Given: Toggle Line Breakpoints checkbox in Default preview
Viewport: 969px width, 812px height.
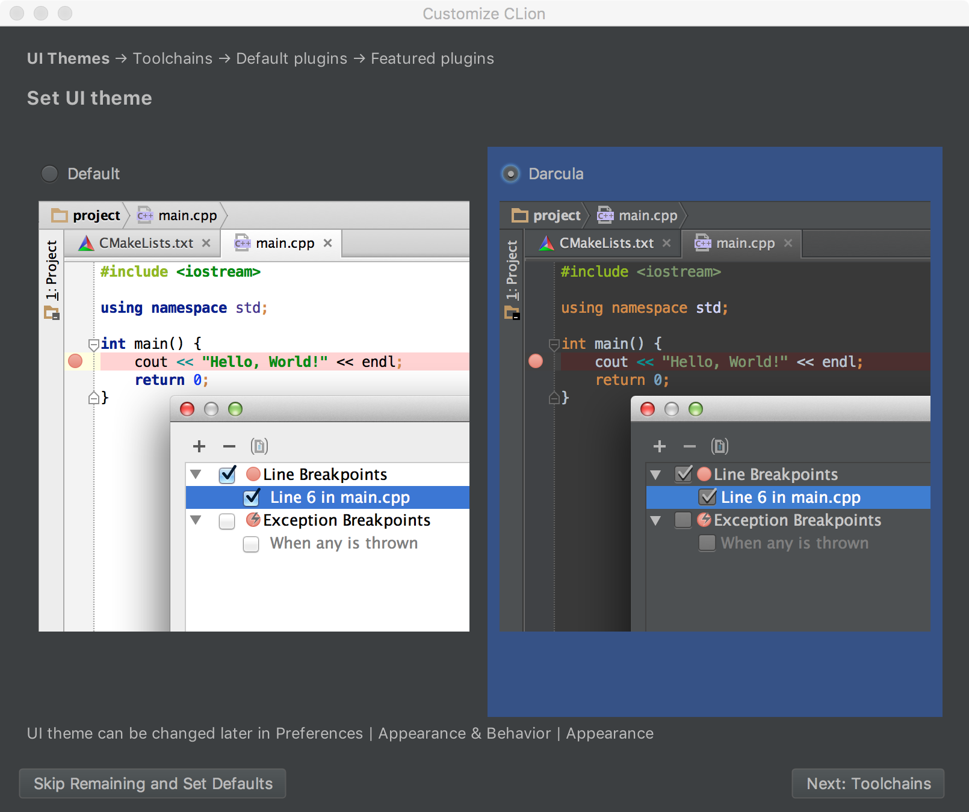Looking at the screenshot, I should click(x=228, y=475).
